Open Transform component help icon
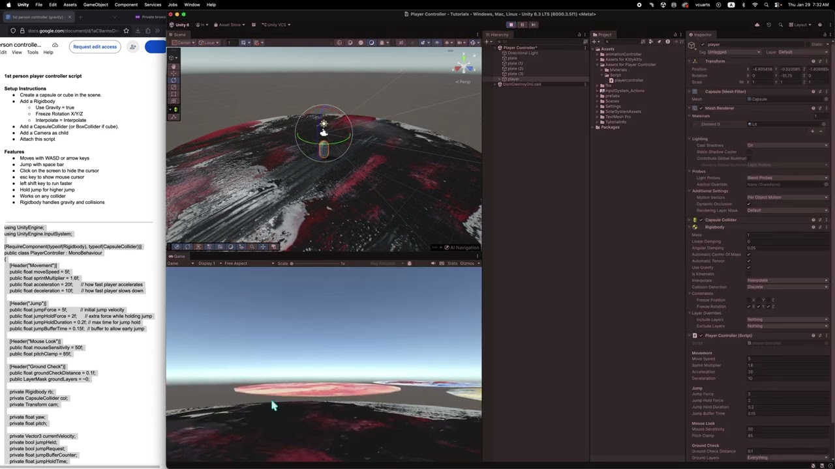 (x=813, y=61)
